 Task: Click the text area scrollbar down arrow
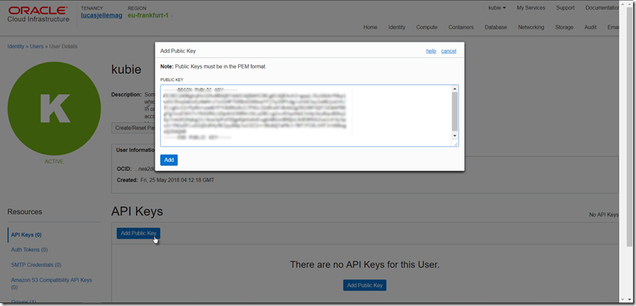[454, 136]
